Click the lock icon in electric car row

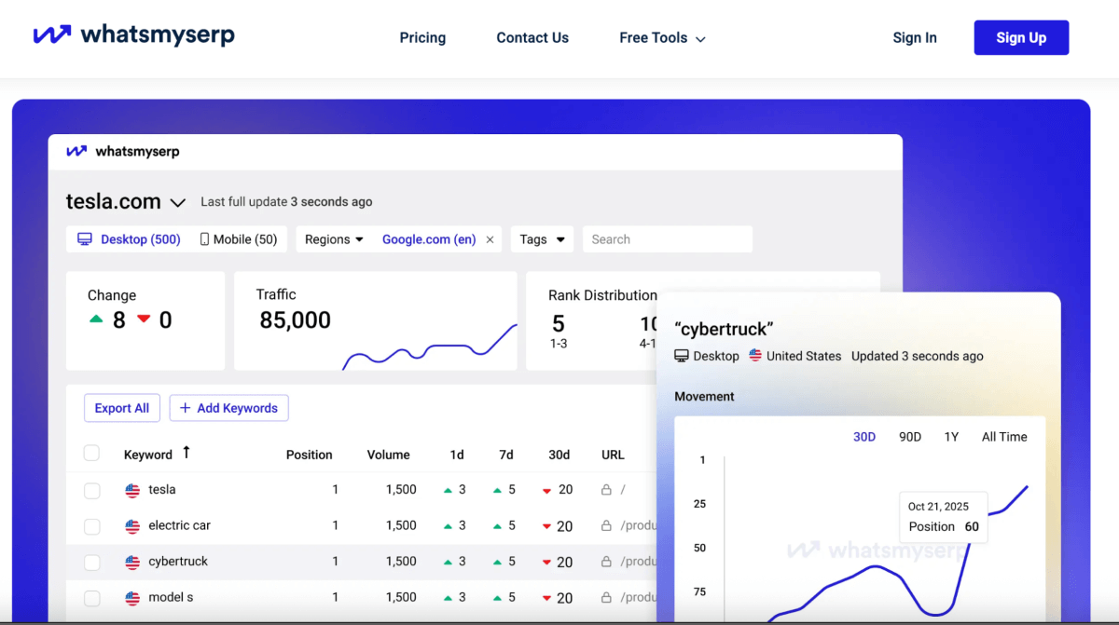[x=606, y=526]
